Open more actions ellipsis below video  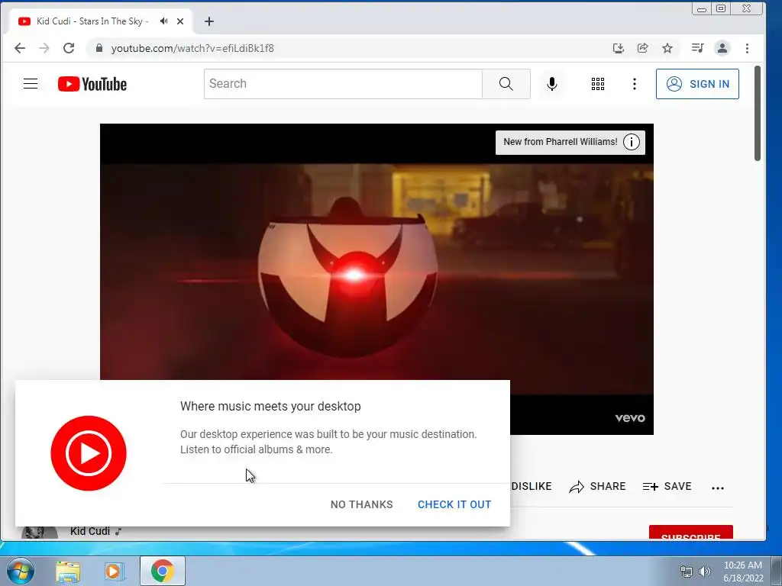point(718,488)
